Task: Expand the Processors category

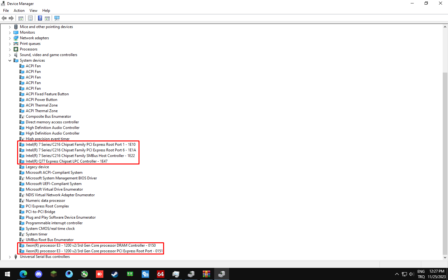Action: click(10, 50)
